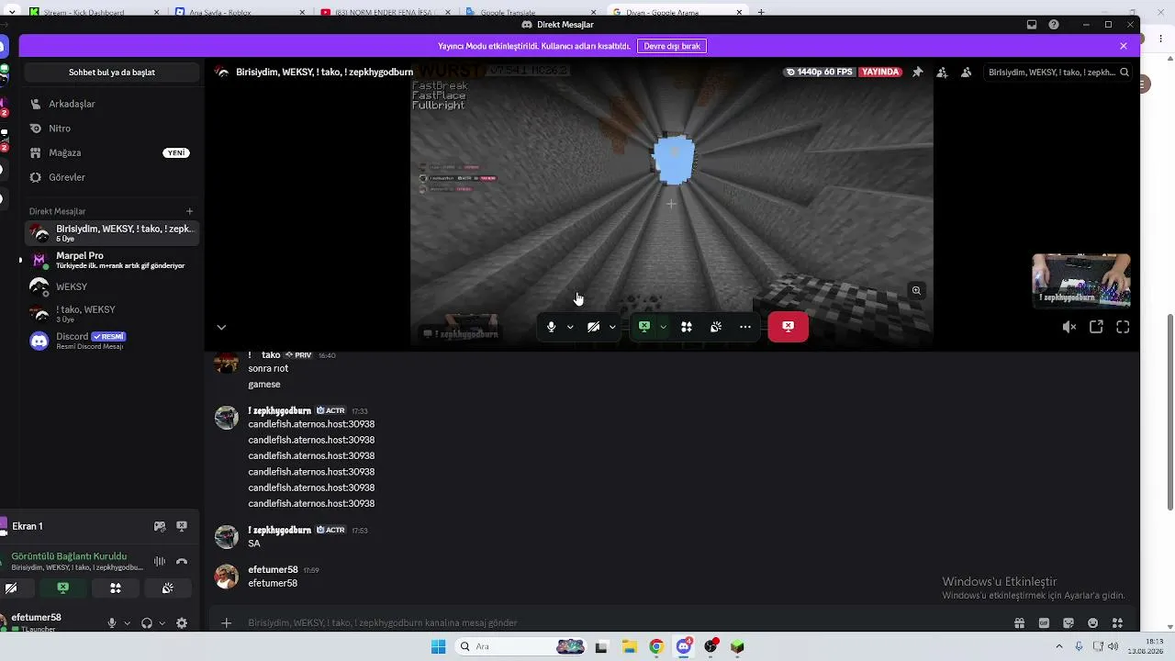Deafen with headphones icon in user panel
Viewport: 1175px width, 661px height.
point(147,623)
